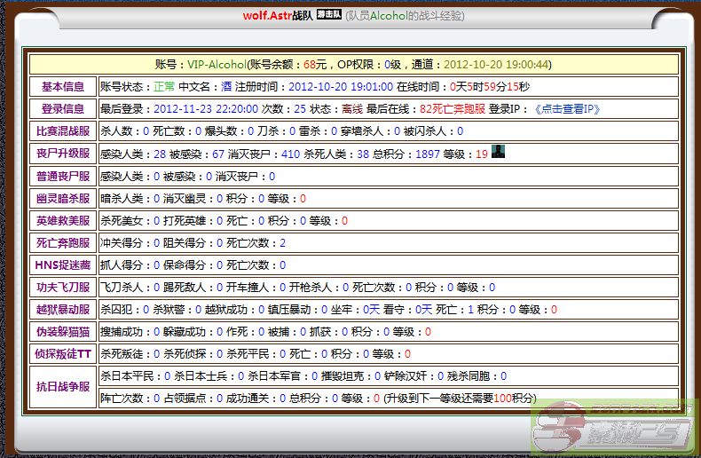Click the 死亡次数 value 2 in 死亡奔跑服
This screenshot has height=458, width=701.
click(282, 243)
